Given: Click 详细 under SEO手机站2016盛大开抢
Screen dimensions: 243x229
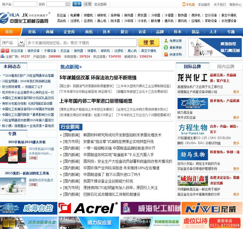Looking at the screenshot, I should [33, 158].
